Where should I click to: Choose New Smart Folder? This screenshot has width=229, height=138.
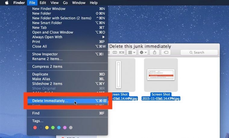pyautogui.click(x=67, y=23)
